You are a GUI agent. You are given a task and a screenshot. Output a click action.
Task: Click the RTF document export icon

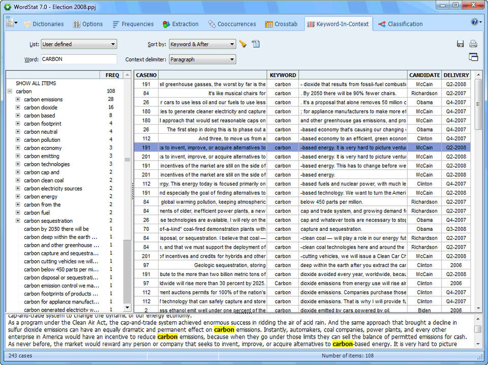pos(256,44)
